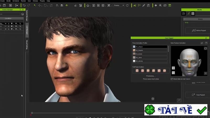Click the align objects toolbar icon
210x118 pixels.
pos(57,6)
